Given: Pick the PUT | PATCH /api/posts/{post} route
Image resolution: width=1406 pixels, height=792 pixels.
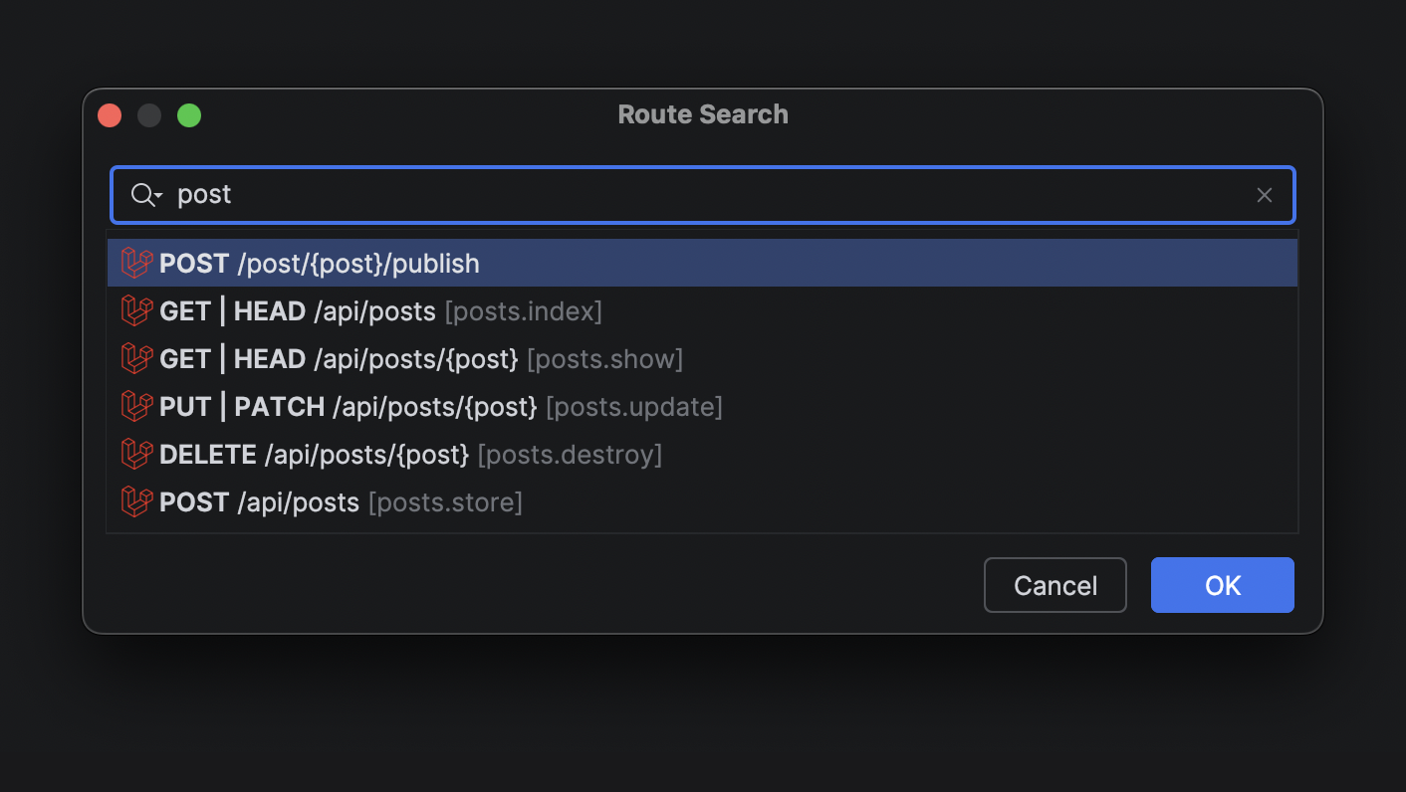Looking at the screenshot, I should (x=440, y=407).
